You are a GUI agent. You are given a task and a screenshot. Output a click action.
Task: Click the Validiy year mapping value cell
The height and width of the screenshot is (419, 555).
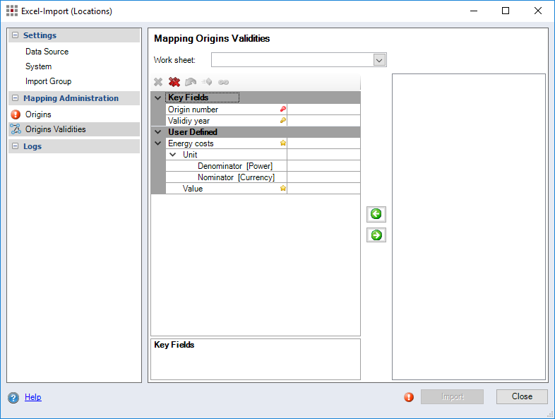tap(323, 121)
